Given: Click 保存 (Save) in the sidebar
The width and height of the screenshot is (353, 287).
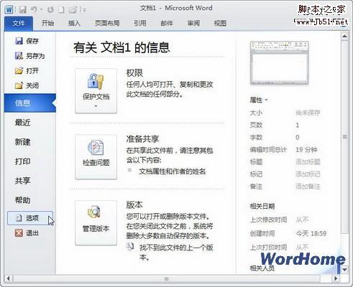Looking at the screenshot, I should click(x=27, y=41).
